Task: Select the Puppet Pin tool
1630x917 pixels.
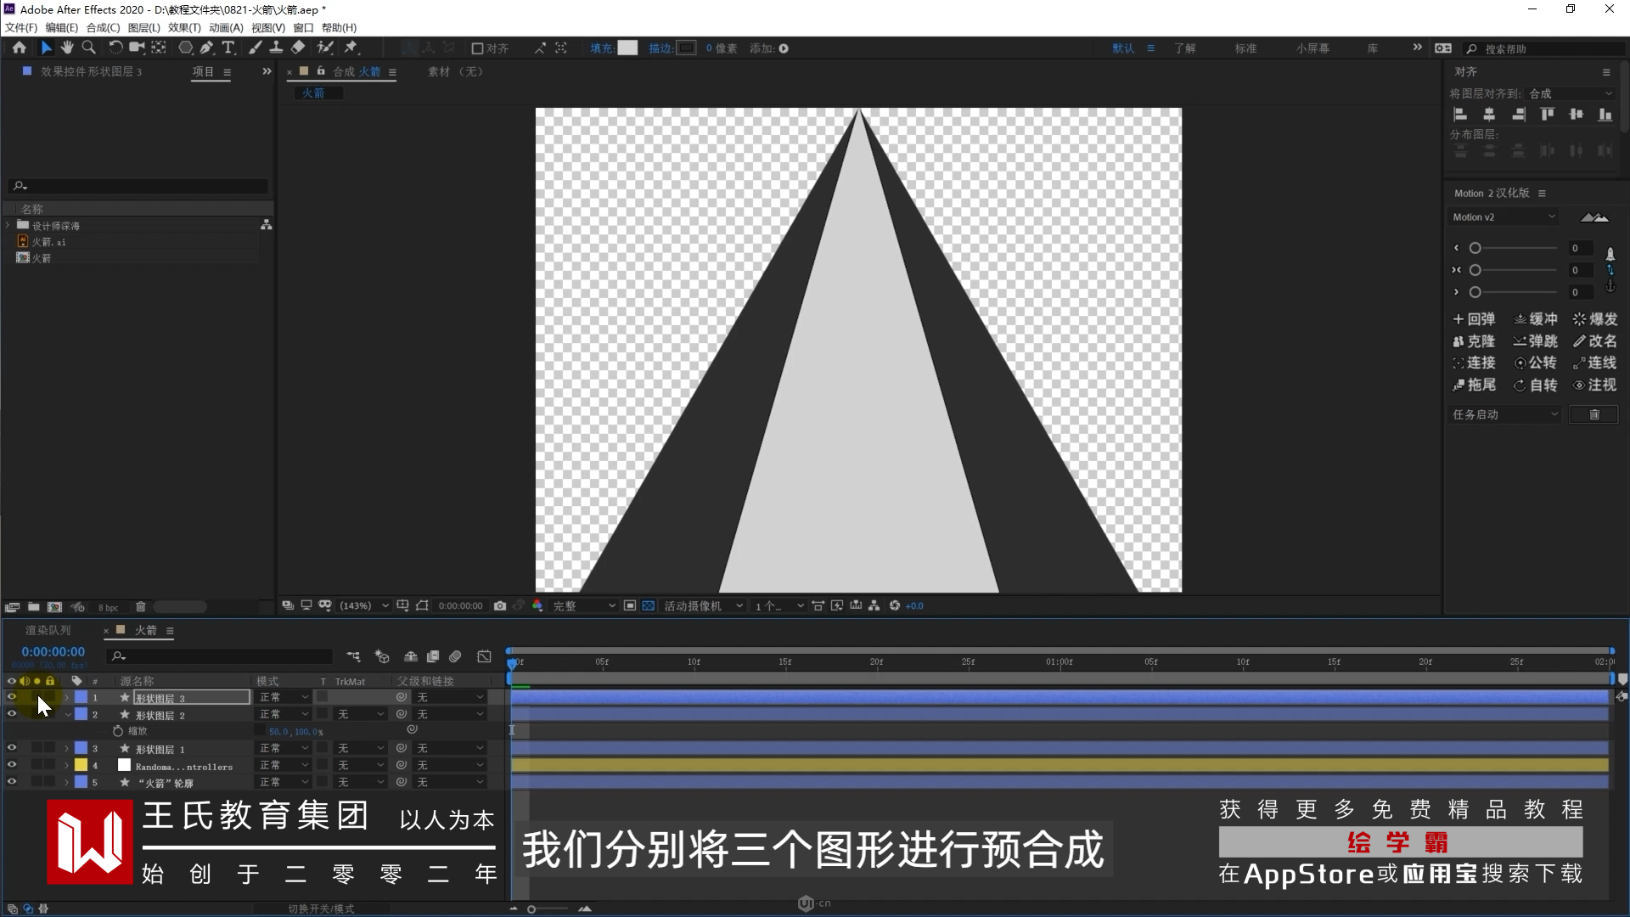Action: click(x=351, y=48)
